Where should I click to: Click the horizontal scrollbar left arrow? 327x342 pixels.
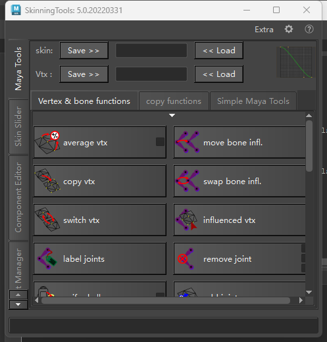(37, 300)
